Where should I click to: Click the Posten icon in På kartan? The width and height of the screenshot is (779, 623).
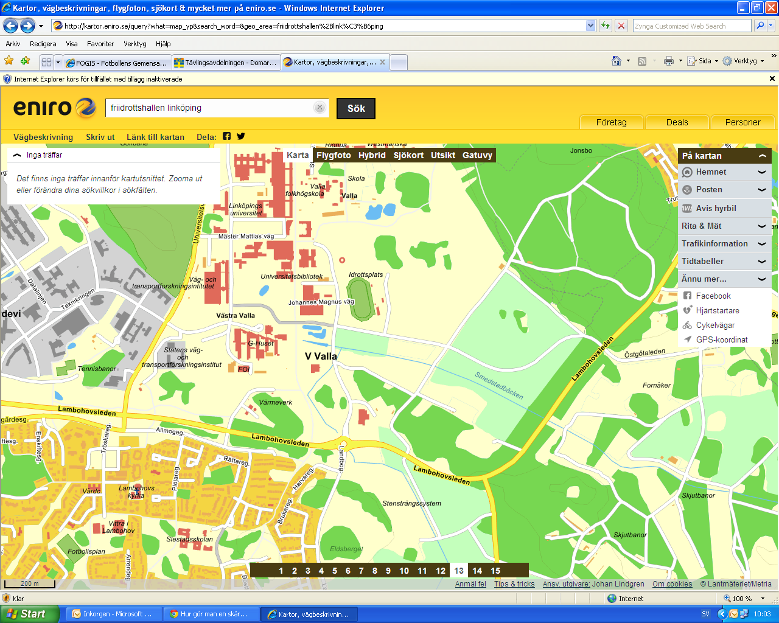tap(687, 190)
